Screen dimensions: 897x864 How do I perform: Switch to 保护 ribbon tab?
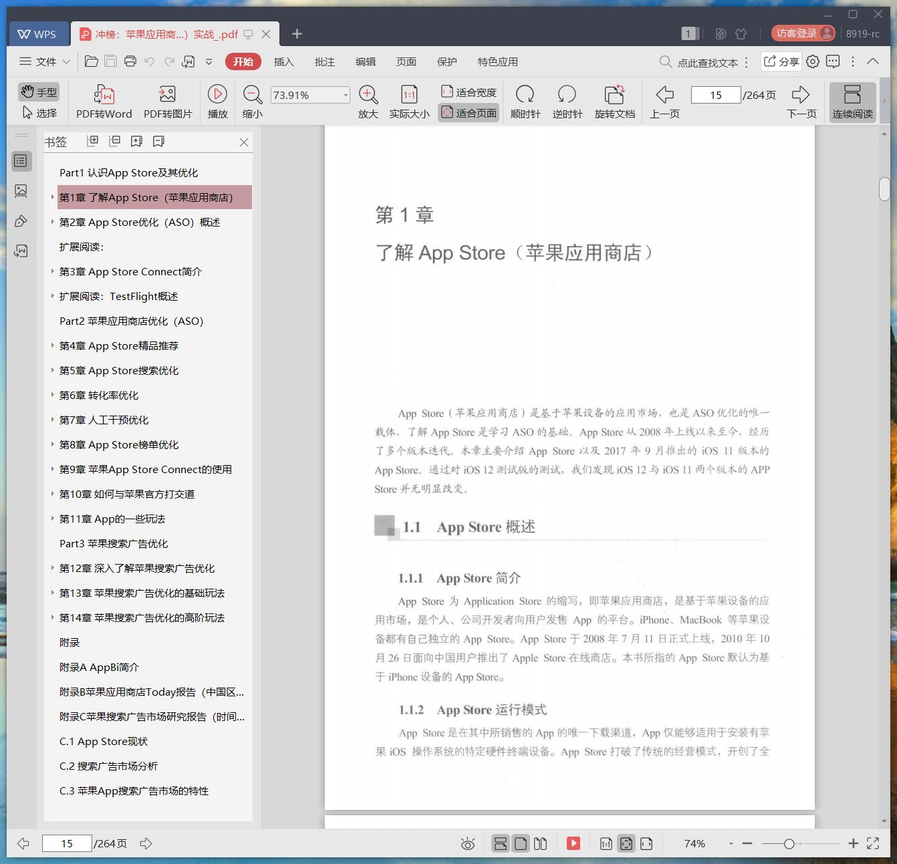pos(446,61)
